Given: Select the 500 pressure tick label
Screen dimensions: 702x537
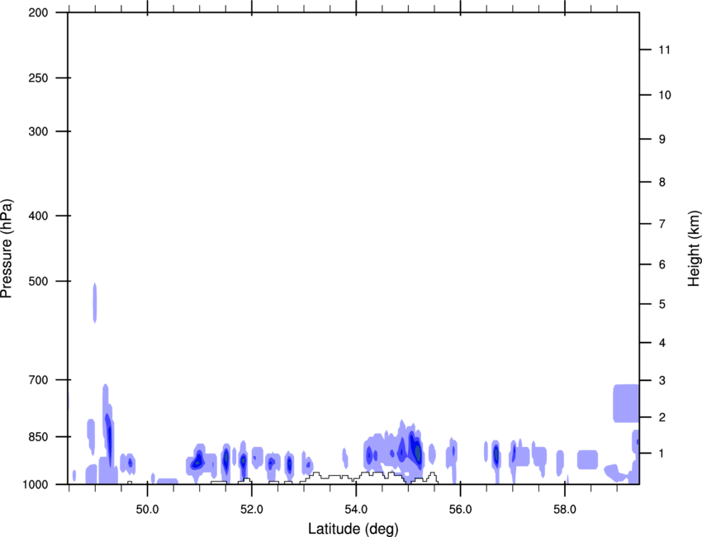Looking at the screenshot, I should [38, 281].
